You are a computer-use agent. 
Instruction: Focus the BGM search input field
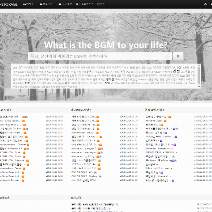[x=100, y=56]
